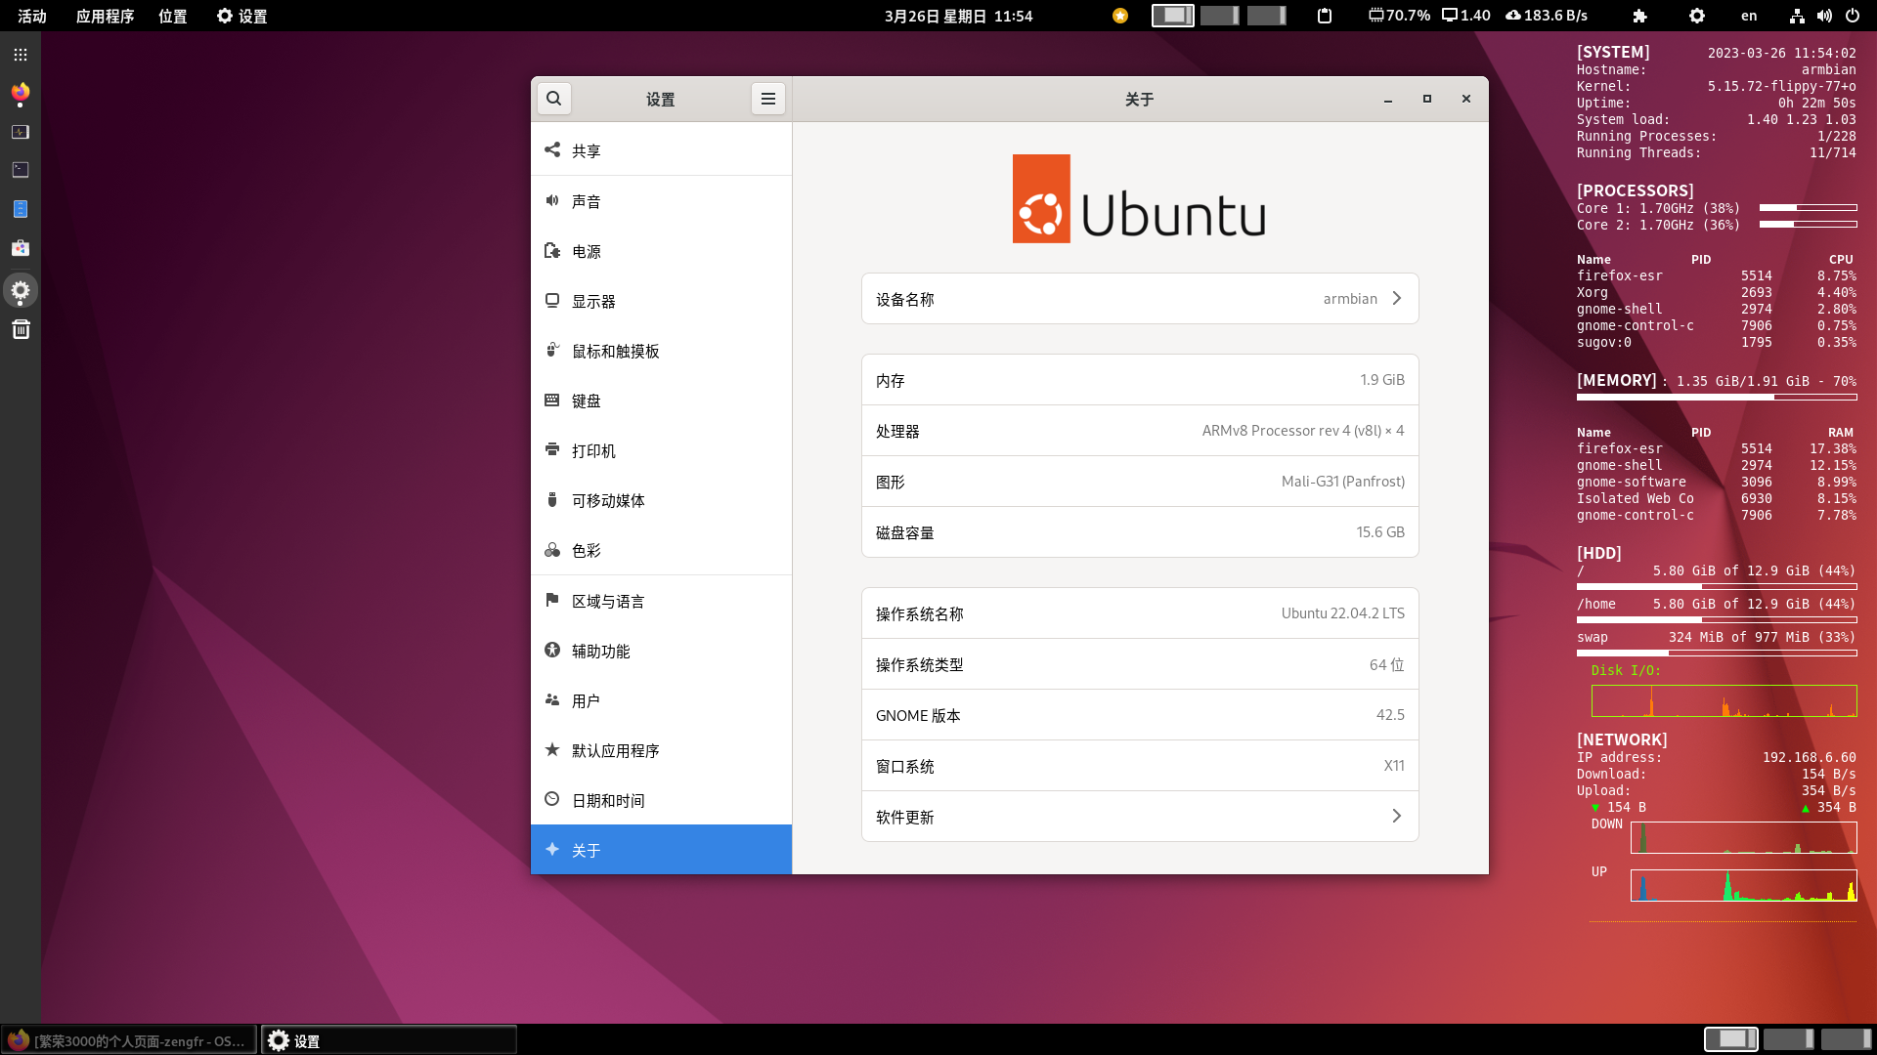Open the terminal dock icon

coord(21,170)
